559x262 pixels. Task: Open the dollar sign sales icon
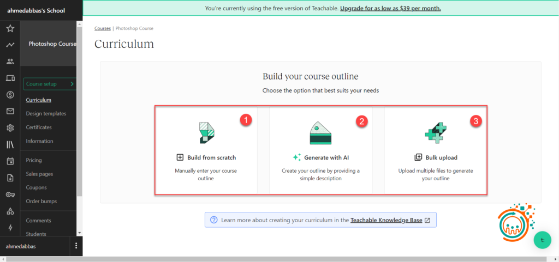[x=10, y=95]
